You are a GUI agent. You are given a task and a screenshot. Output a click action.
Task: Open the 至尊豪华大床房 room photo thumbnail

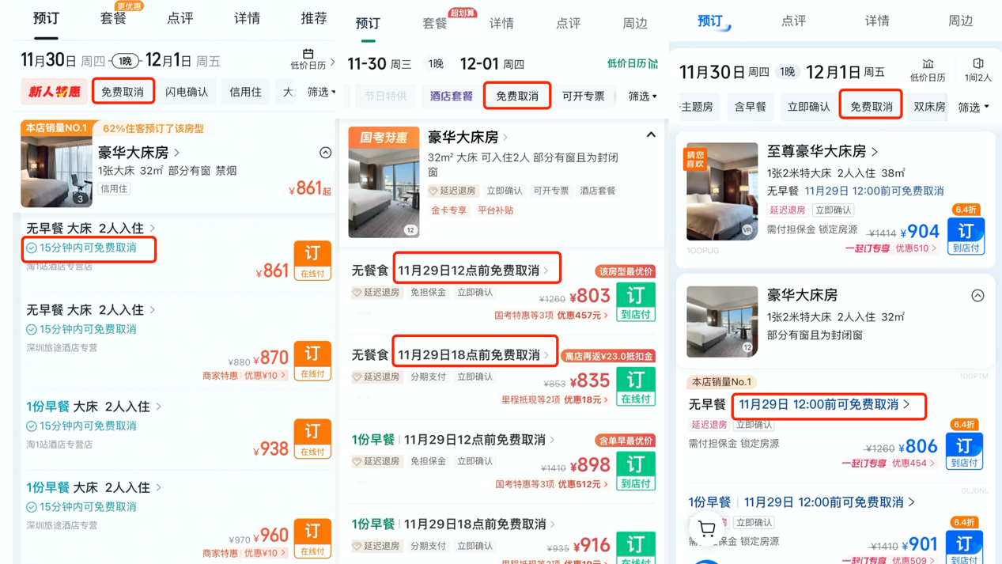722,191
